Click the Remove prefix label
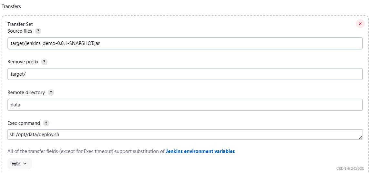The image size is (369, 173). (23, 62)
